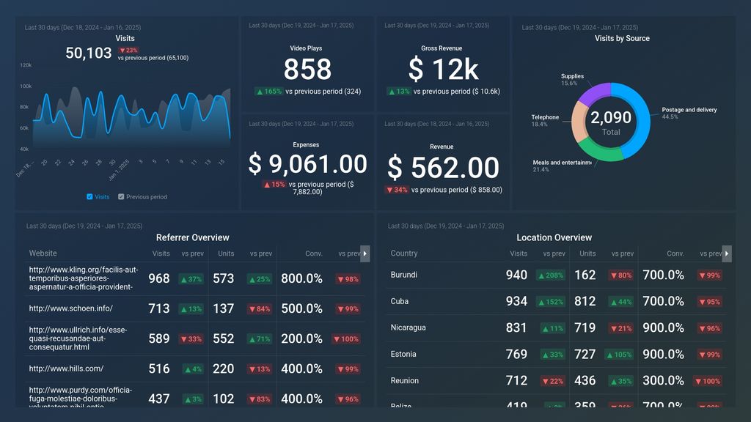Select the Burundi country row
Image resolution: width=751 pixels, height=422 pixels.
click(x=556, y=275)
